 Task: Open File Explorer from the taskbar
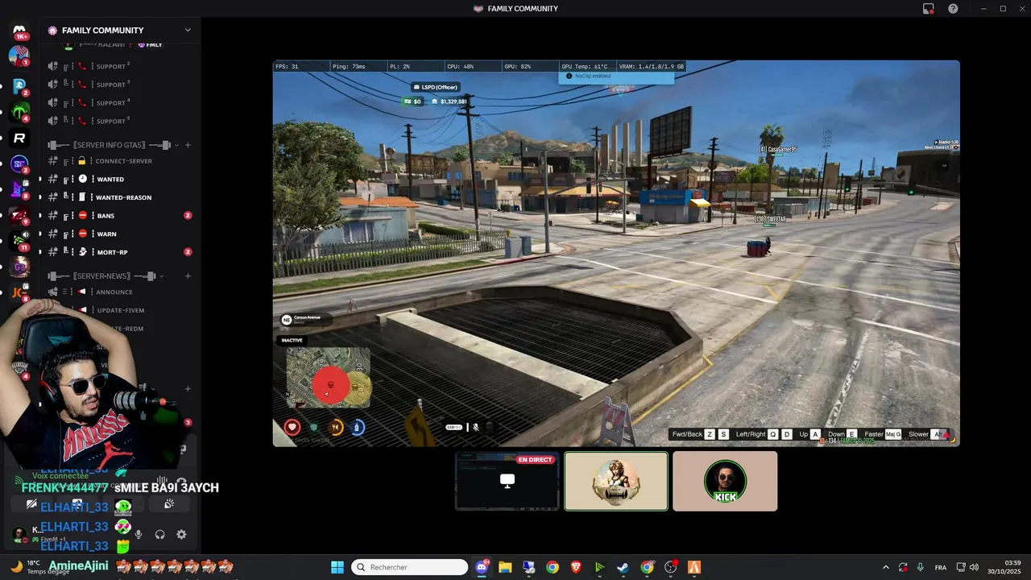pyautogui.click(x=505, y=567)
